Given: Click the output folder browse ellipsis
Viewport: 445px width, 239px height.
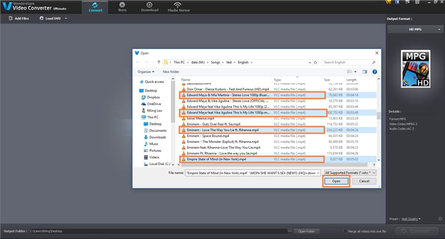Looking at the screenshot, I should [x=290, y=231].
